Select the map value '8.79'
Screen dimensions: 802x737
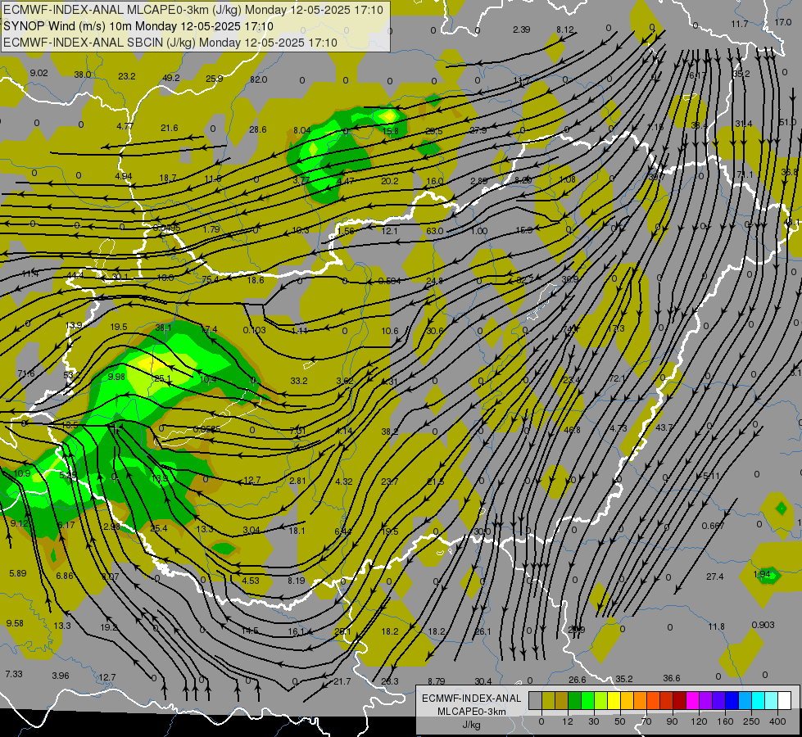(437, 681)
